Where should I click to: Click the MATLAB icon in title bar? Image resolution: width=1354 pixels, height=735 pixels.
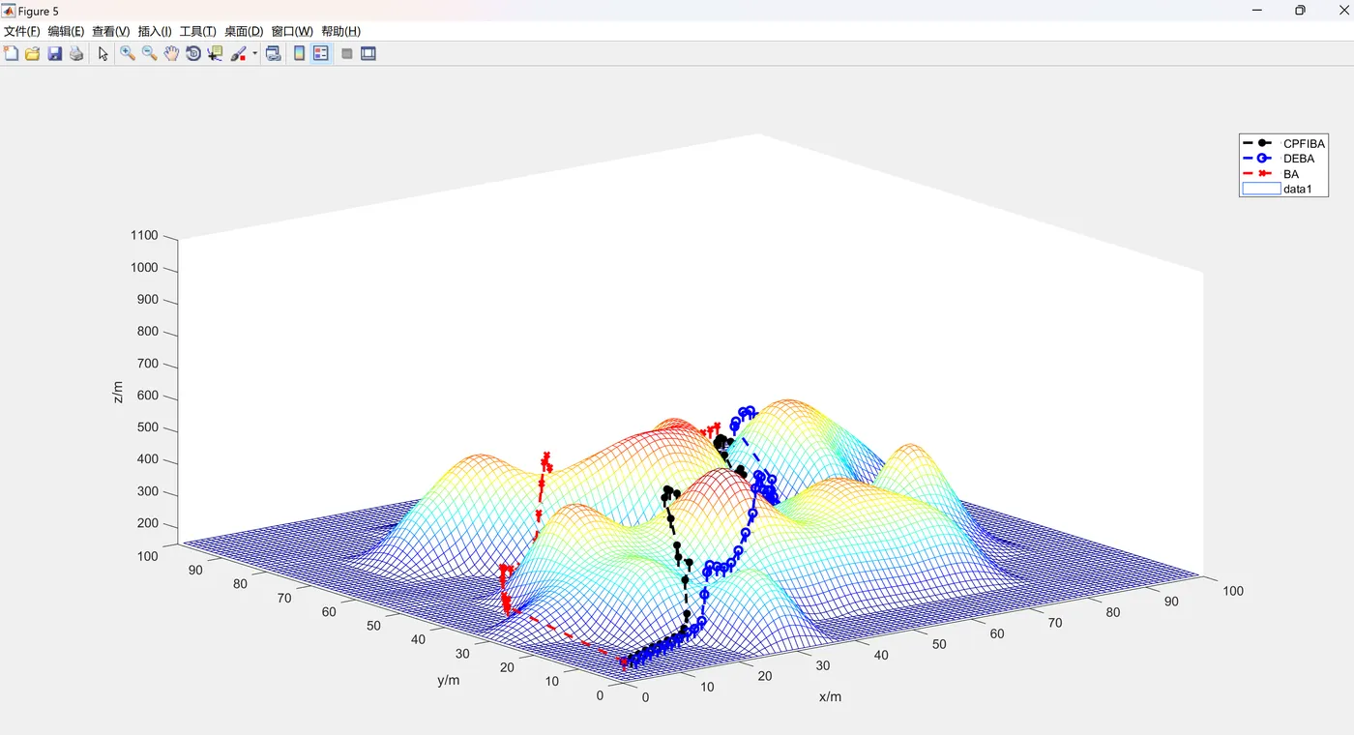(x=9, y=11)
